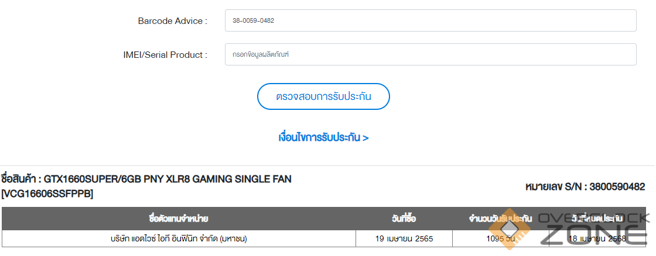The width and height of the screenshot is (656, 256).
Task: Click the IMEI/Serial Product input field
Action: pos(430,55)
